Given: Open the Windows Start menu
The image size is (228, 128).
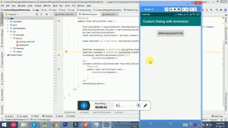Looking at the screenshot, I should pyautogui.click(x=4, y=125).
